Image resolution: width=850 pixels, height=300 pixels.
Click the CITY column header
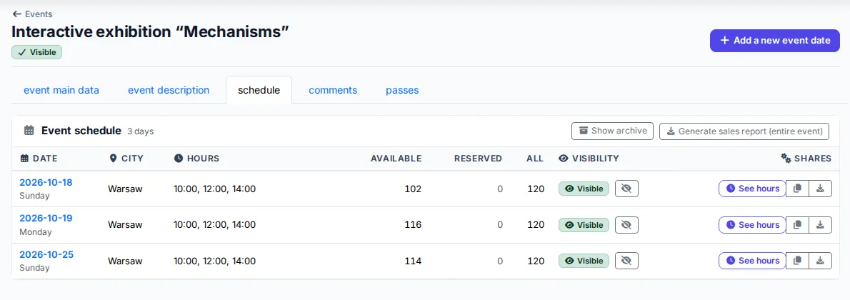tap(126, 159)
